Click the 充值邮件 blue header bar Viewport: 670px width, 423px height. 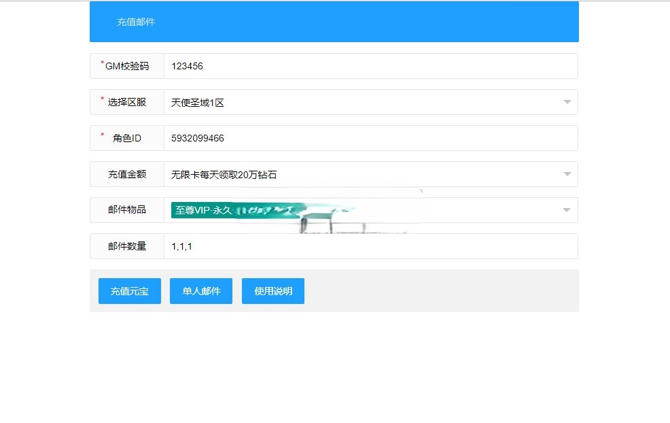[x=136, y=21]
